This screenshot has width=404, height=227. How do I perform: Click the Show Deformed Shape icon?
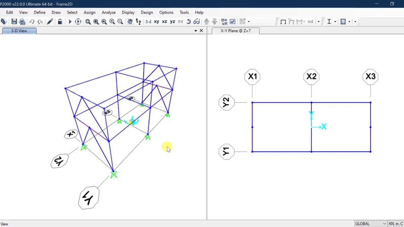pos(291,21)
